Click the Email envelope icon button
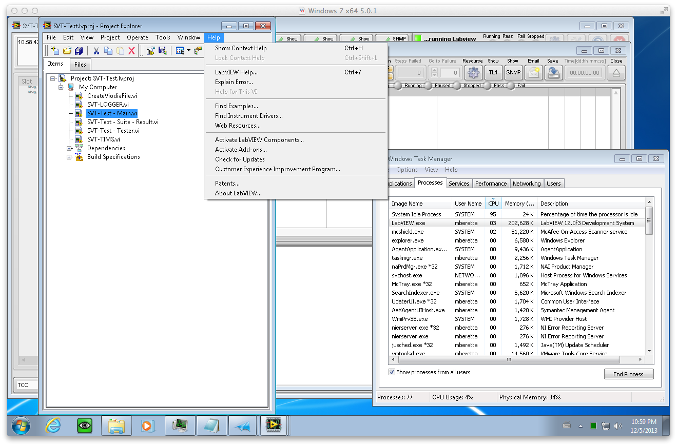The image size is (677, 446). (x=534, y=73)
